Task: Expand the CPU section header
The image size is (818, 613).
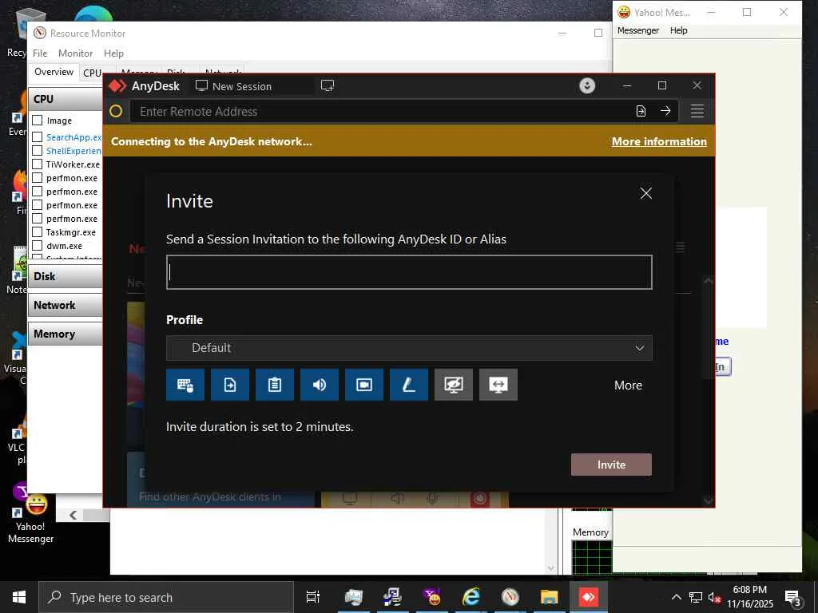Action: pos(66,99)
